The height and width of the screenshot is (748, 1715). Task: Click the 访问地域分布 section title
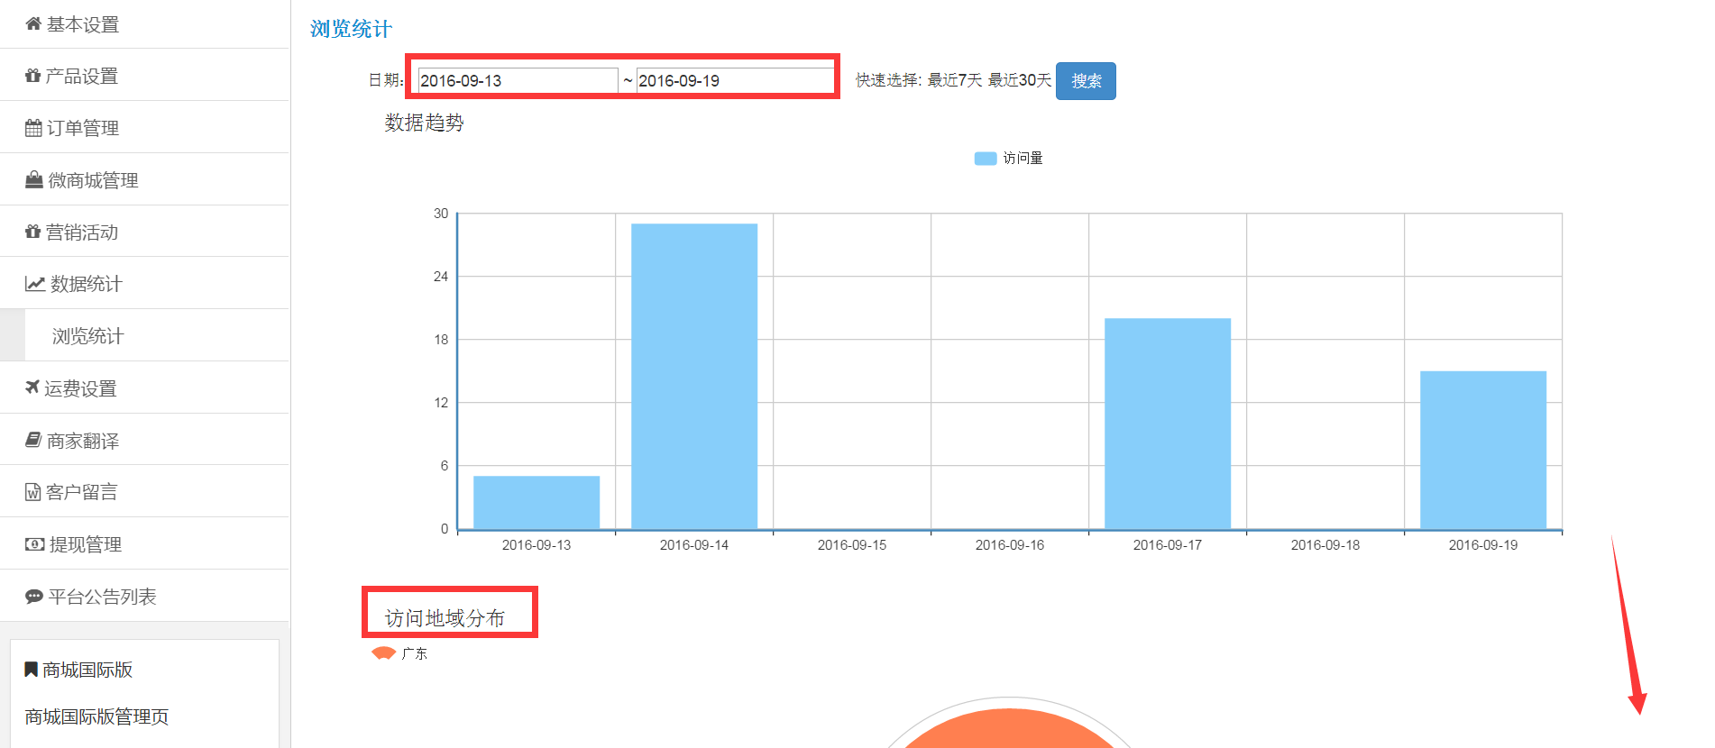[445, 618]
